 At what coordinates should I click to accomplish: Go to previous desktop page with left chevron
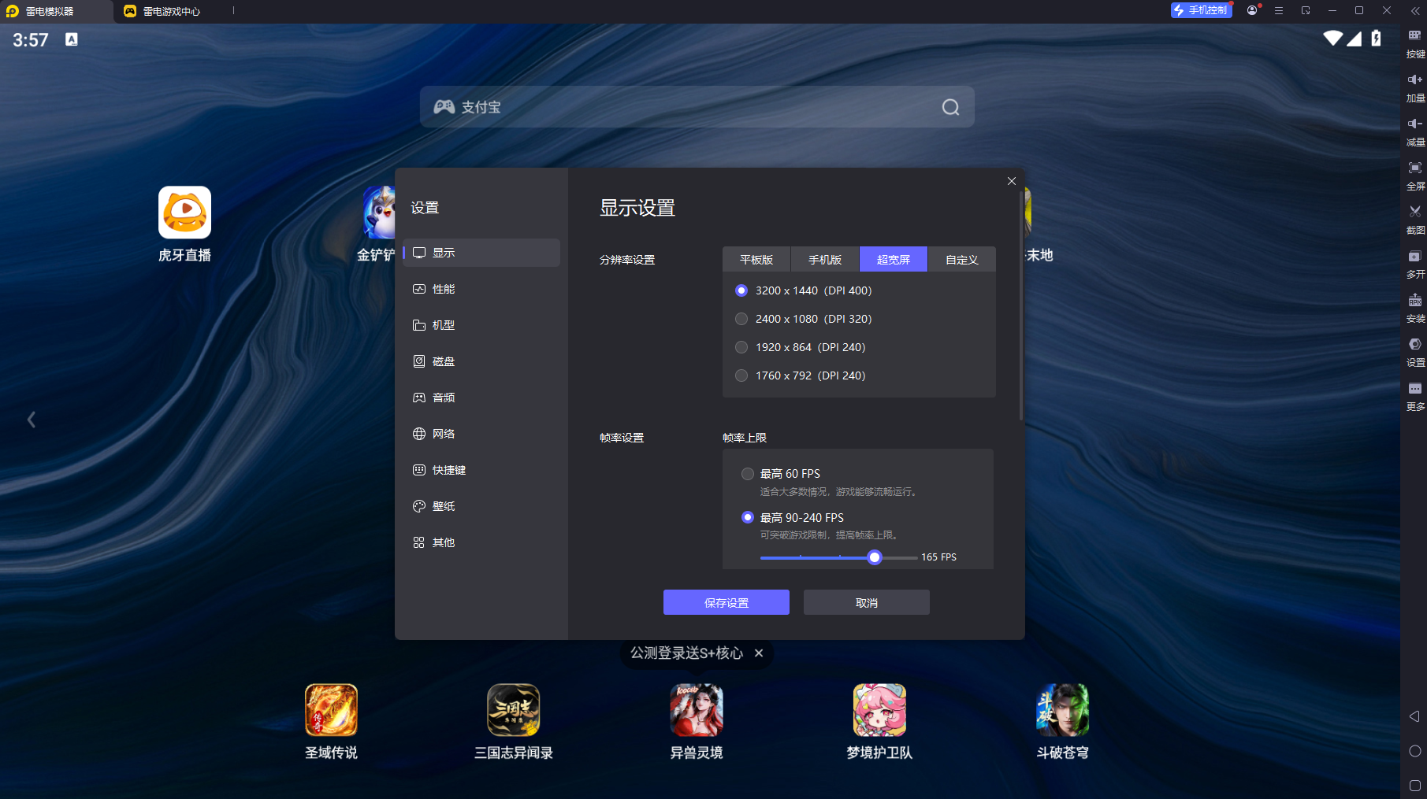point(32,420)
